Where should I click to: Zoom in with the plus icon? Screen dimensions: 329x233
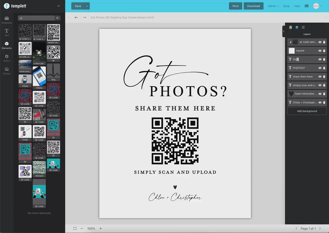[100, 228]
